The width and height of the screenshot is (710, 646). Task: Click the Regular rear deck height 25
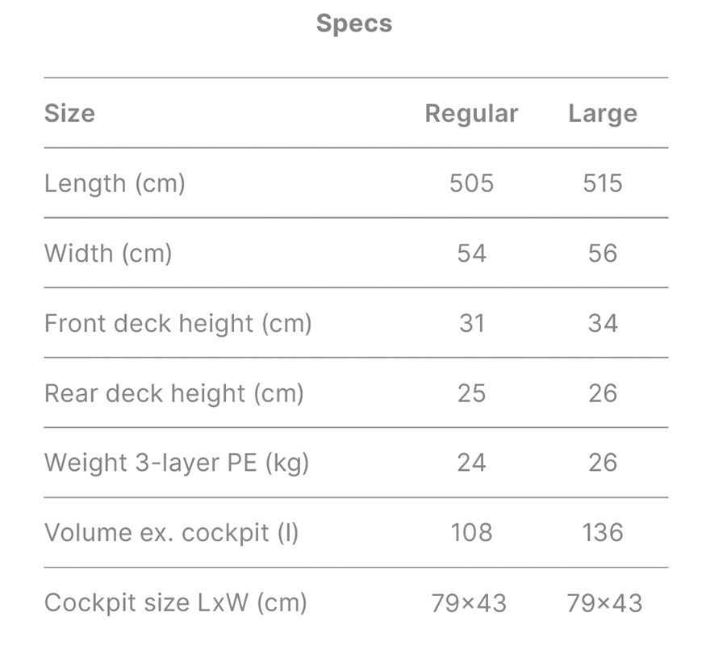471,393
